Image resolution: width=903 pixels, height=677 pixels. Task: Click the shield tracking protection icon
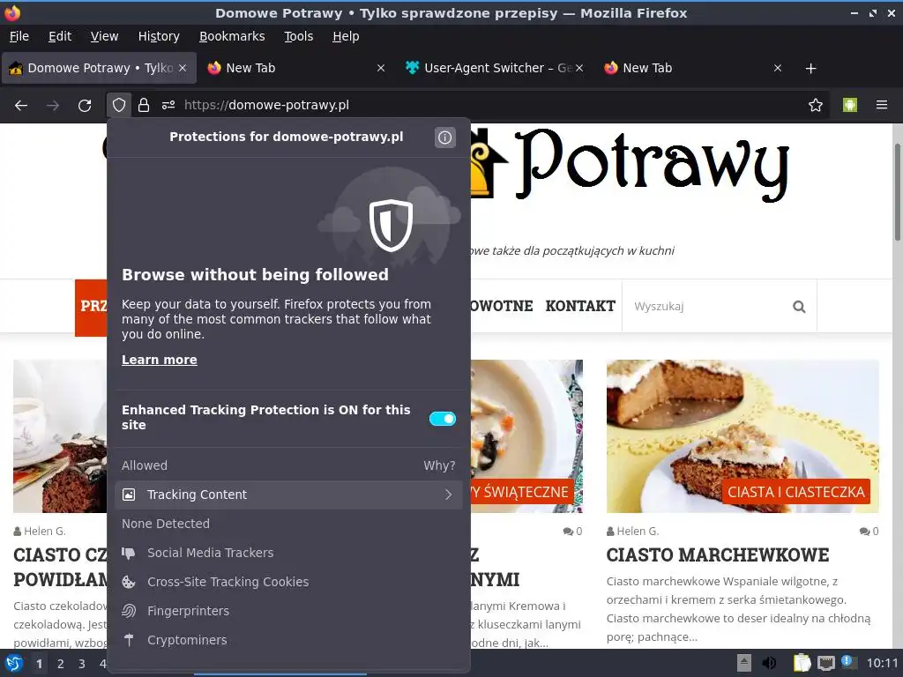click(x=119, y=105)
